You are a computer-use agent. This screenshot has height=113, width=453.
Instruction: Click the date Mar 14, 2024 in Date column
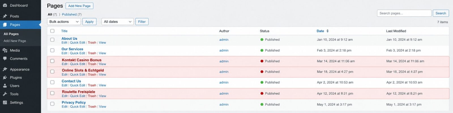336,61
